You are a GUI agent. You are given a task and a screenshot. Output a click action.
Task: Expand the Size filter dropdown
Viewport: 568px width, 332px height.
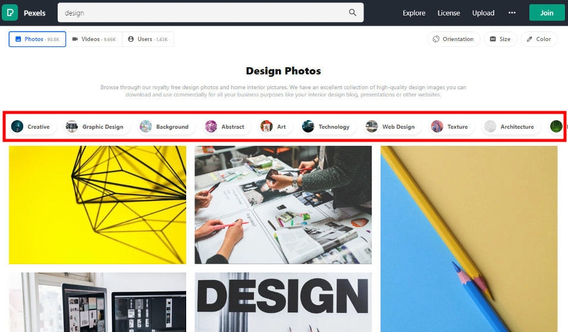click(500, 39)
